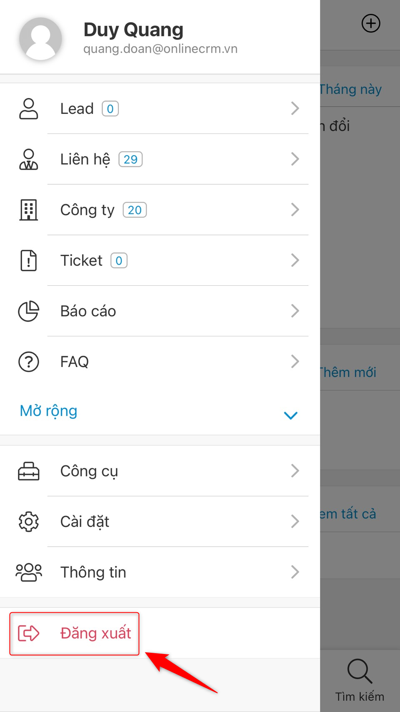Select the Báo cáo menu item

(x=88, y=311)
